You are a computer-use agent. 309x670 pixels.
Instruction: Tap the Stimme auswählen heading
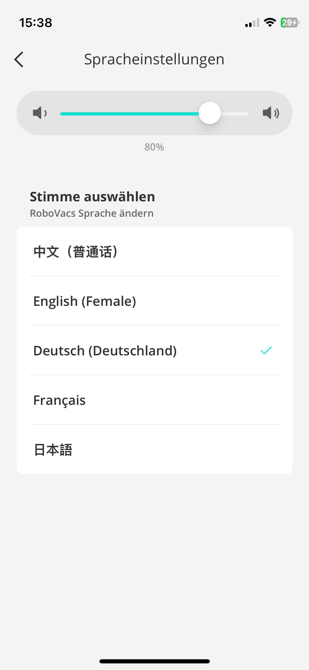point(92,197)
